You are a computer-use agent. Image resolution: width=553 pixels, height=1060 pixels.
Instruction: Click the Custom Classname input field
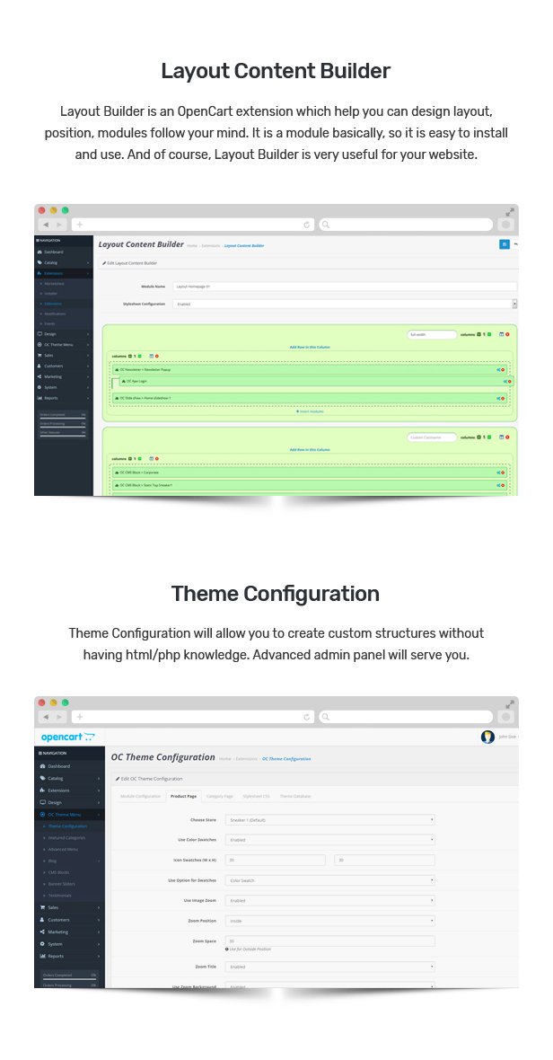pyautogui.click(x=432, y=437)
